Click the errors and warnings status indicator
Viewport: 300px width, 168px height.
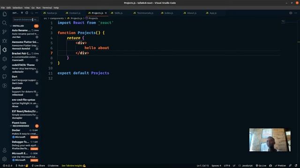click(x=7, y=166)
